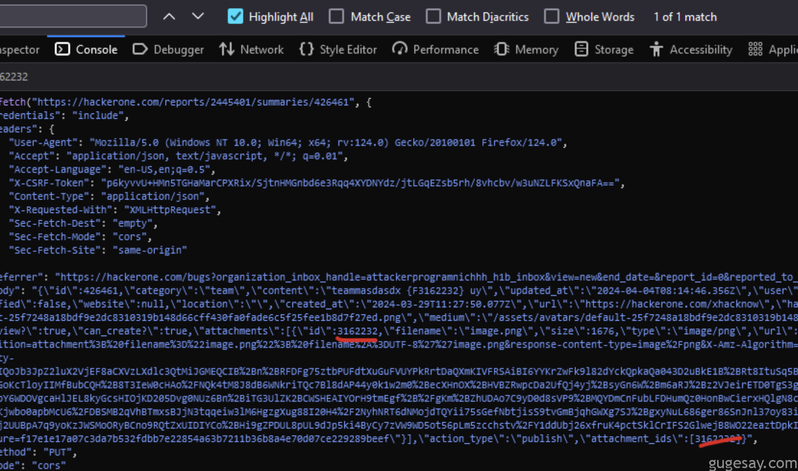Open the Debugger panel via its icon
The image size is (798, 471).
click(140, 49)
